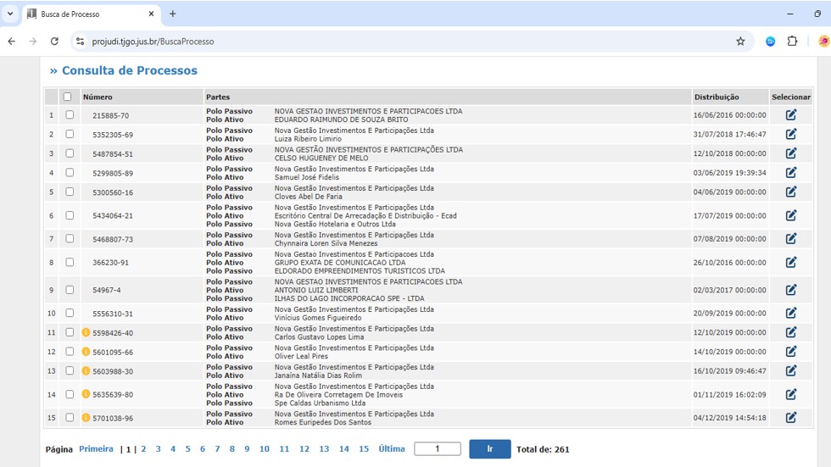831x467 pixels.
Task: Switch to Busca de Processo tab
Action: click(85, 14)
